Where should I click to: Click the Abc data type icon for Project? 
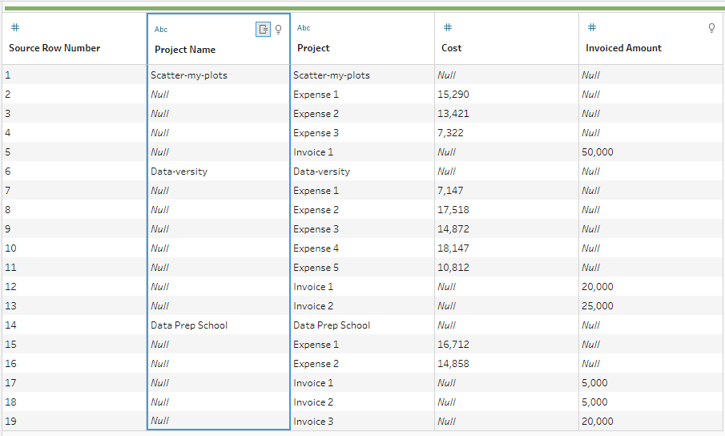click(x=304, y=28)
